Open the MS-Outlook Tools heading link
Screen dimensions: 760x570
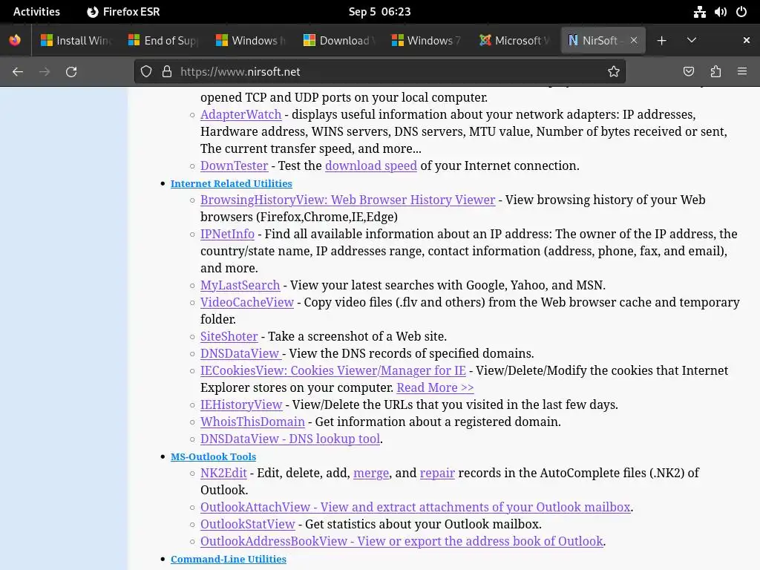(213, 456)
